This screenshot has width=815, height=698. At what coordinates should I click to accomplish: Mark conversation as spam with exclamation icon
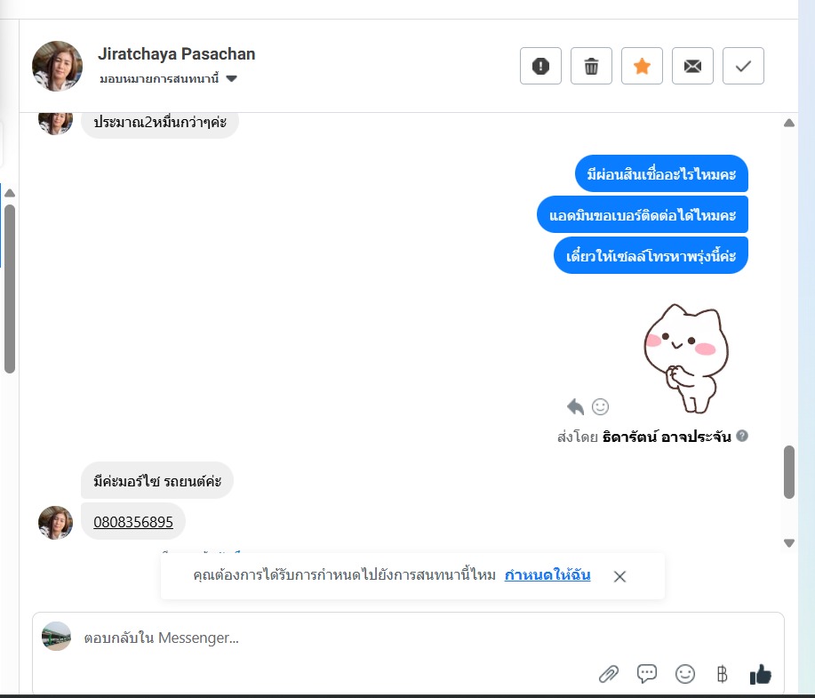(x=540, y=66)
